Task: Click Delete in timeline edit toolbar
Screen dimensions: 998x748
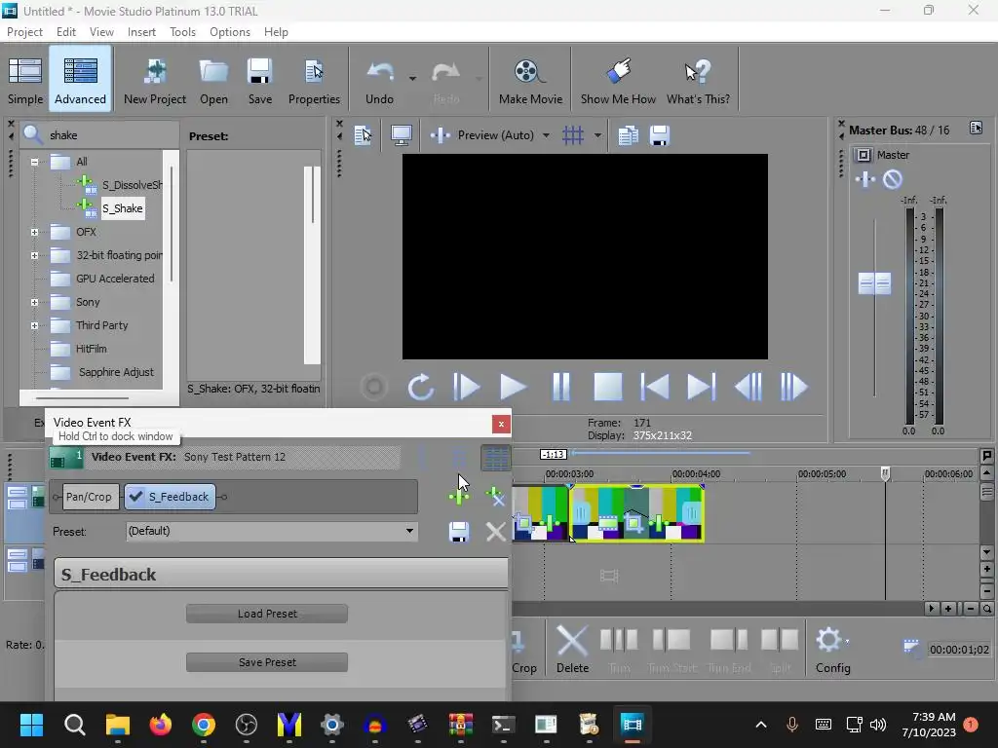Action: coord(572,649)
